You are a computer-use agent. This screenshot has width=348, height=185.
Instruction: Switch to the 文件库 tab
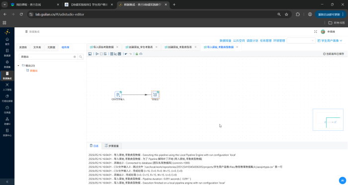pyautogui.click(x=37, y=47)
